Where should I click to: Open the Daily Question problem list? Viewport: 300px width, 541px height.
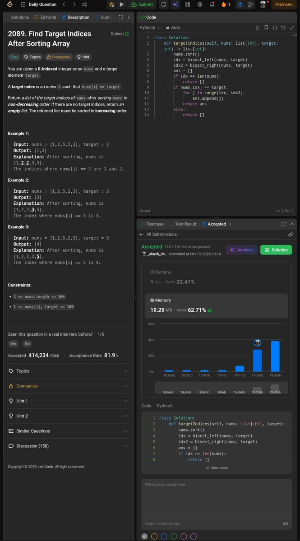tap(39, 5)
